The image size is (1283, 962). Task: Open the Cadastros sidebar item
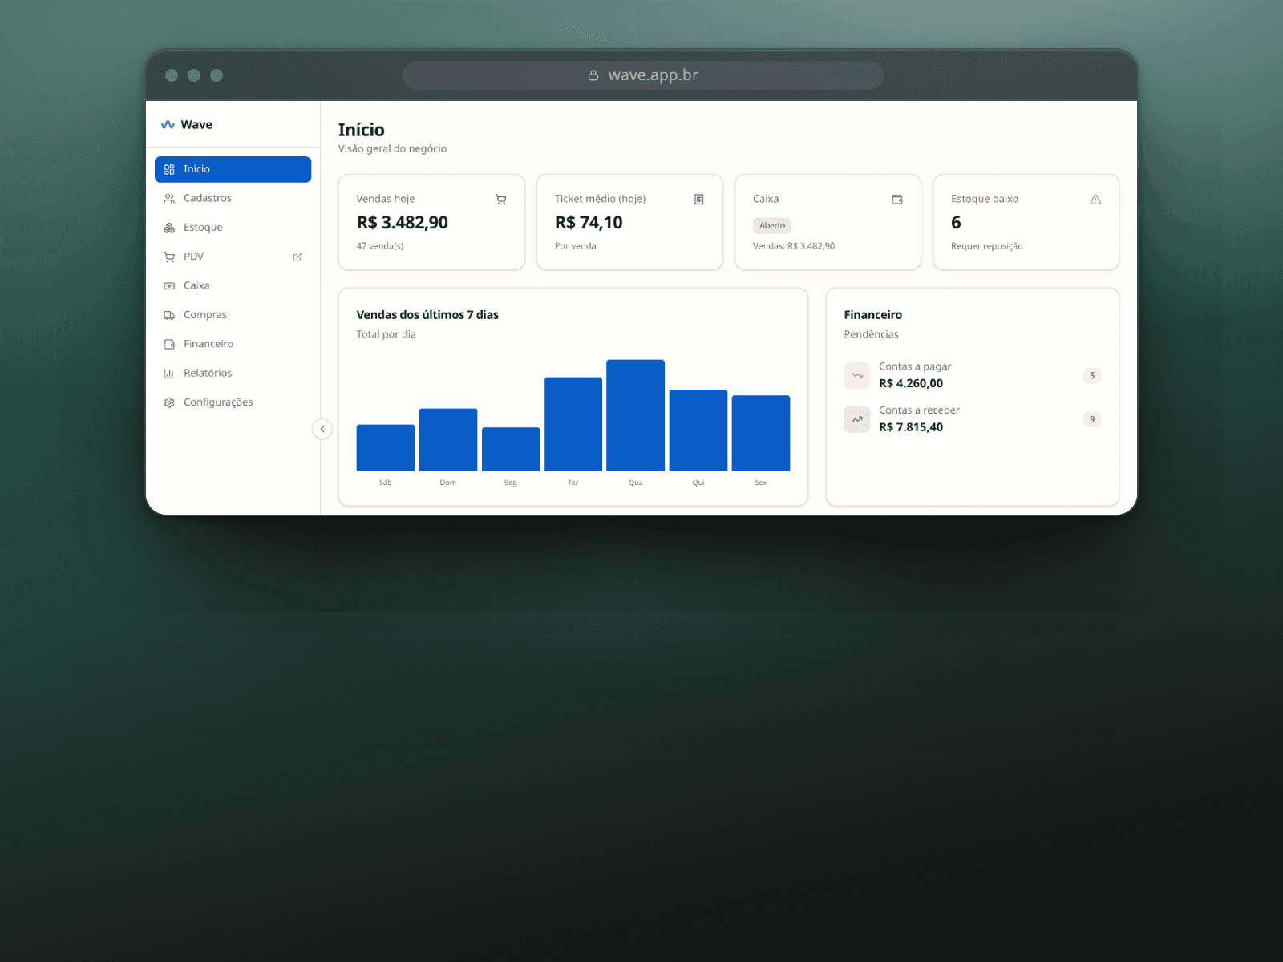point(233,198)
